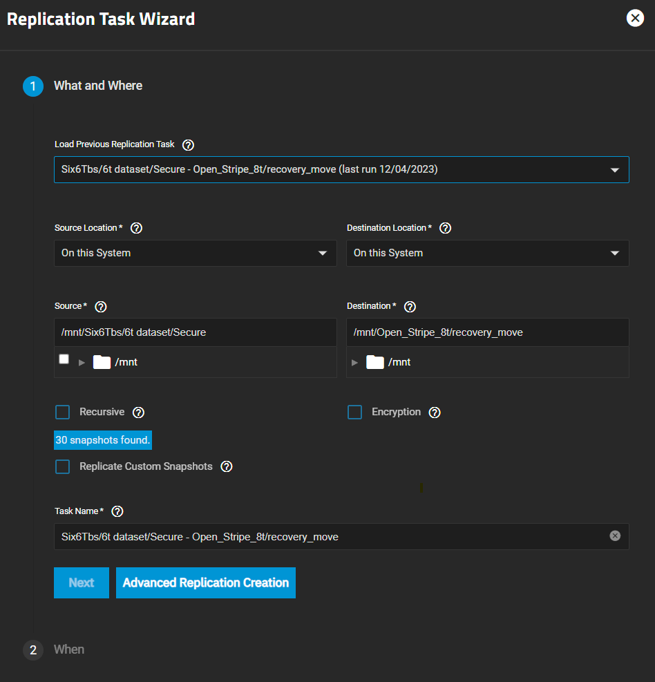The image size is (655, 682).
Task: Expand the /mnt node in Source tree
Action: [82, 362]
